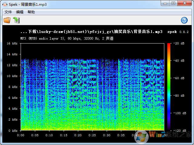Minimize the Spek window
Screen dimensions: 194x145
click(x=165, y=3)
